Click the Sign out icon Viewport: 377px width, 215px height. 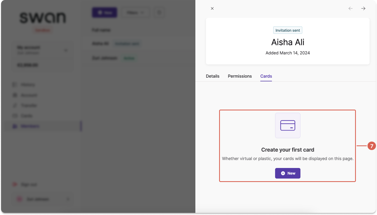[x=15, y=185]
